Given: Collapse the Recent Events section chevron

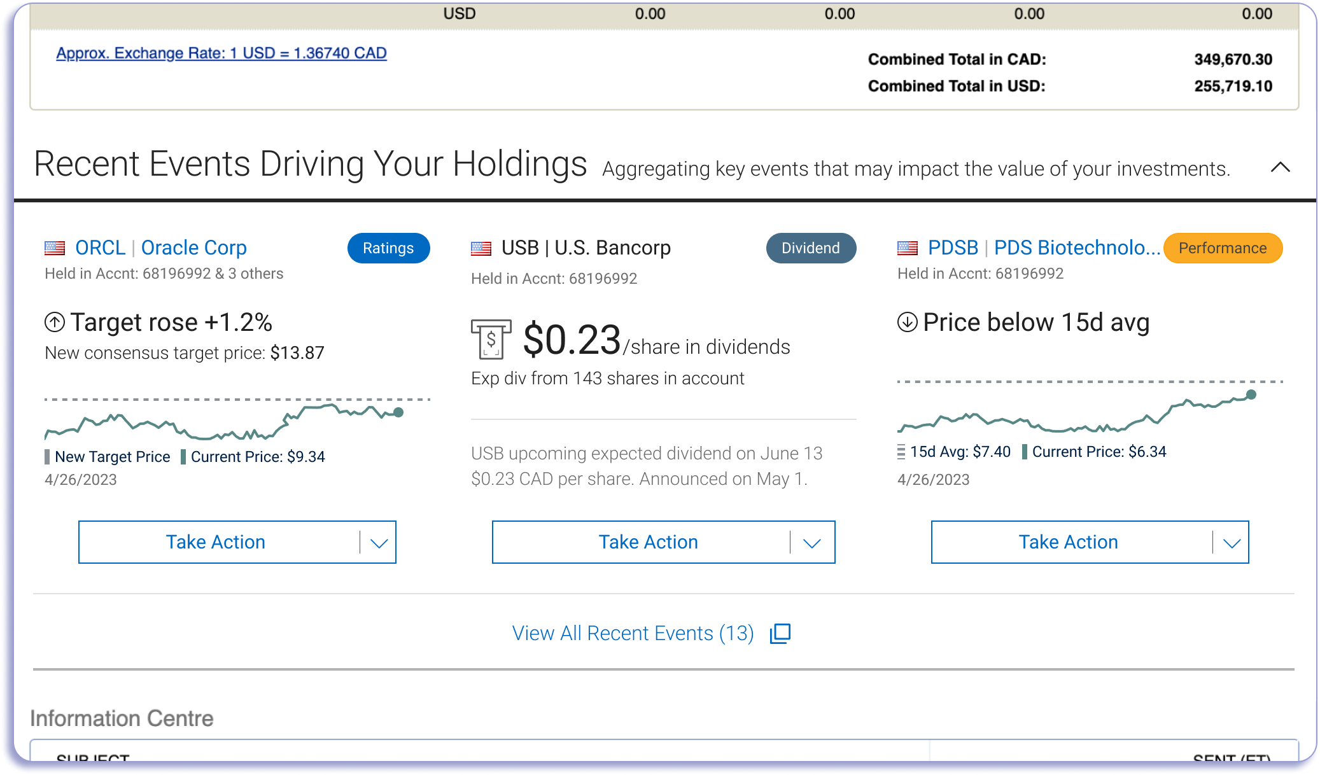Looking at the screenshot, I should (x=1281, y=167).
